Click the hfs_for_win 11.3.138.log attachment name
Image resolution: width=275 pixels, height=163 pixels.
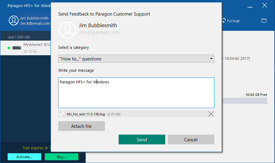click(86, 114)
